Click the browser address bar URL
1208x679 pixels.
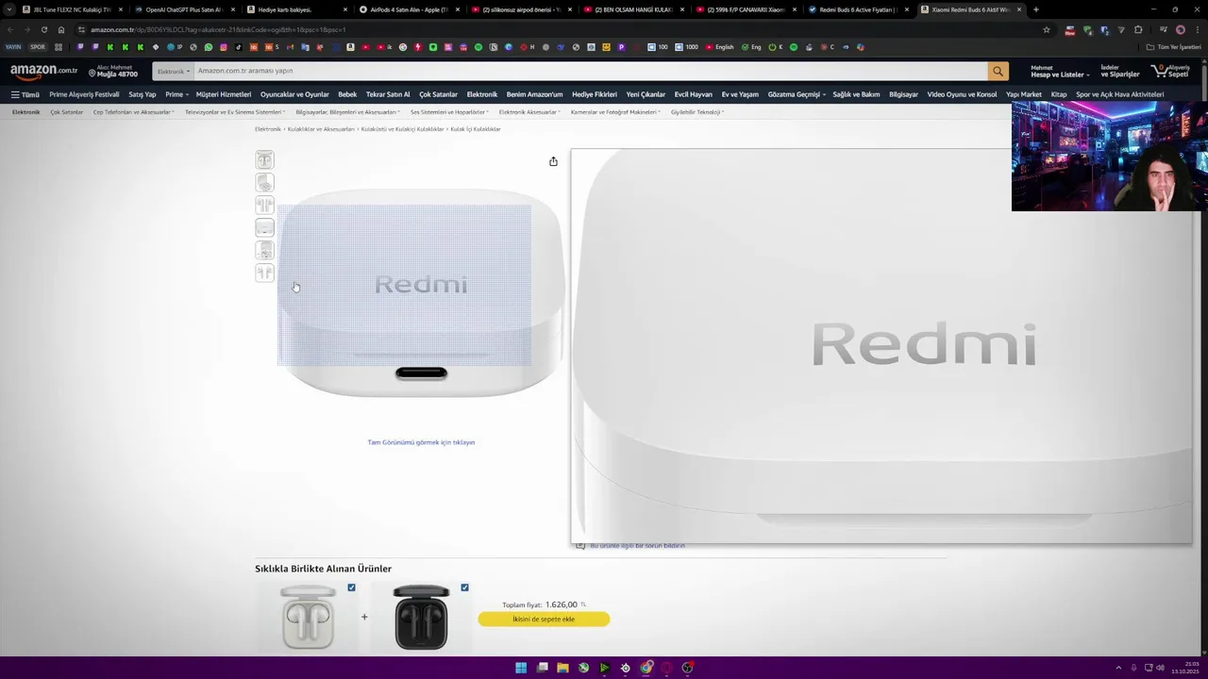click(218, 29)
